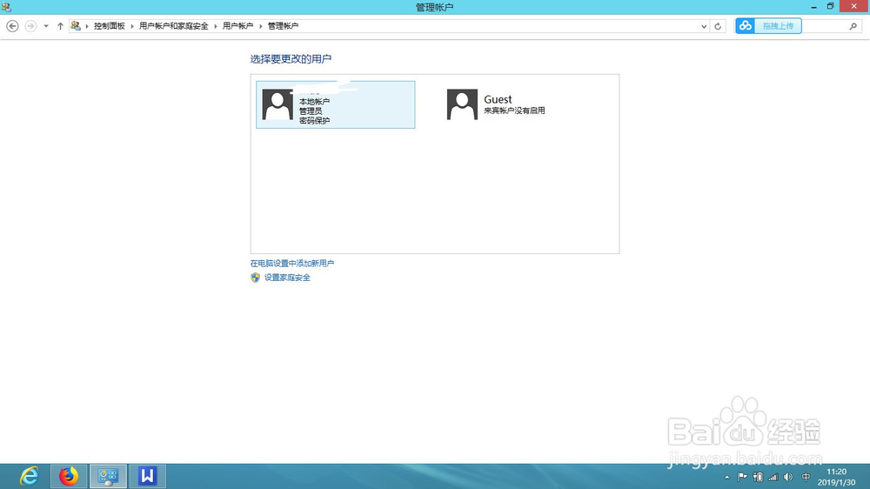Image resolution: width=870 pixels, height=489 pixels.
Task: Go back with the back arrow button
Action: 12,26
